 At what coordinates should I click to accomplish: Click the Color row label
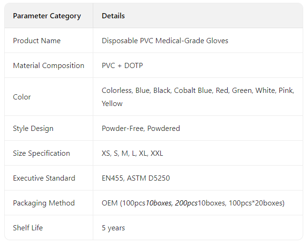click(x=22, y=97)
